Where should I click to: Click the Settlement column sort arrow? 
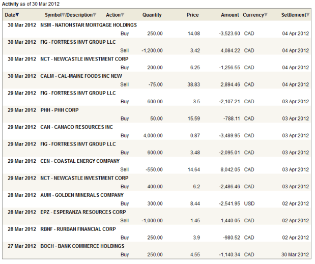pyautogui.click(x=307, y=15)
